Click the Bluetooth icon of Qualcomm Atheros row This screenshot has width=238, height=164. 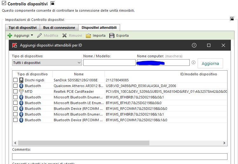[x=21, y=86]
